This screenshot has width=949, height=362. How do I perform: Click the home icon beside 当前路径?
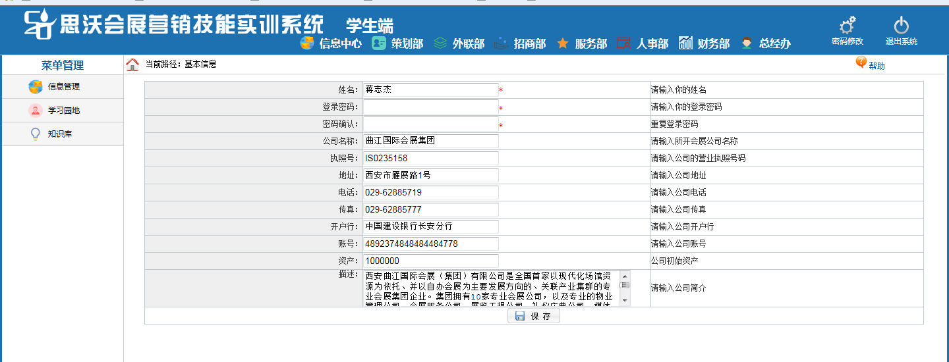tap(132, 65)
